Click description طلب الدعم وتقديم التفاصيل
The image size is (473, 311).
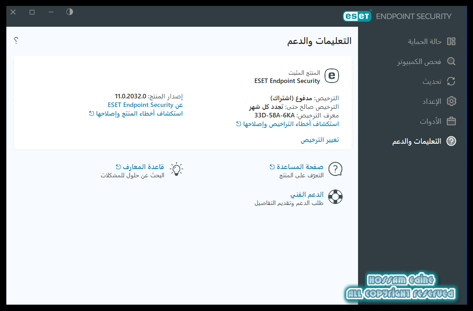(x=289, y=203)
